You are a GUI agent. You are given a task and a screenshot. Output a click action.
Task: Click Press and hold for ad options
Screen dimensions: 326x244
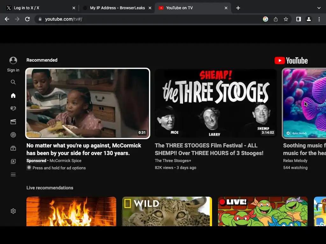coord(59,168)
